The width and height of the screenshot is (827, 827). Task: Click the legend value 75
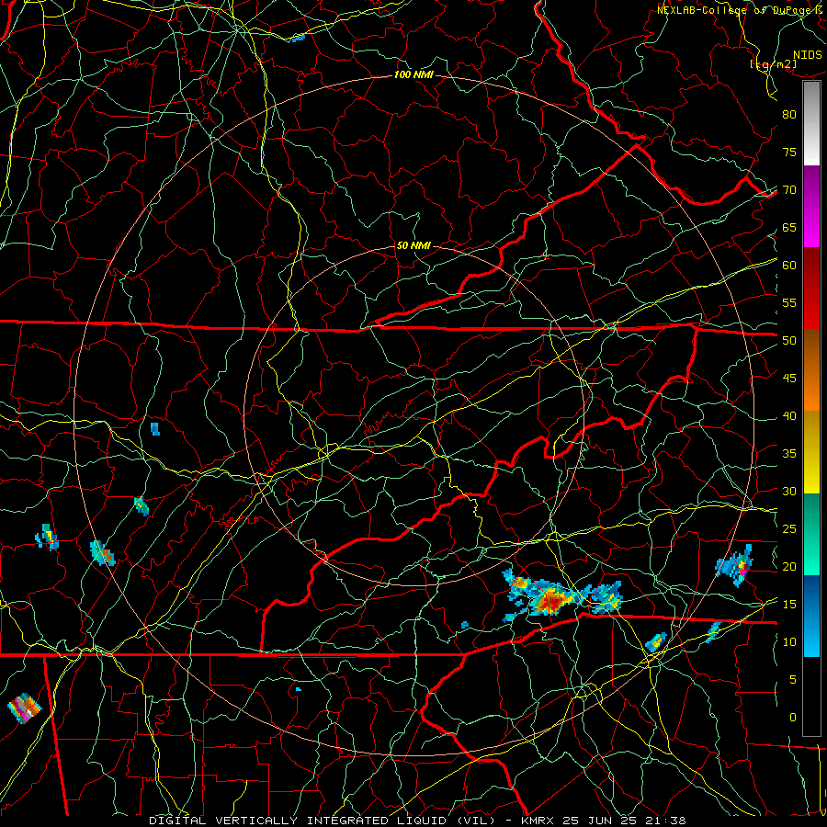(789, 153)
